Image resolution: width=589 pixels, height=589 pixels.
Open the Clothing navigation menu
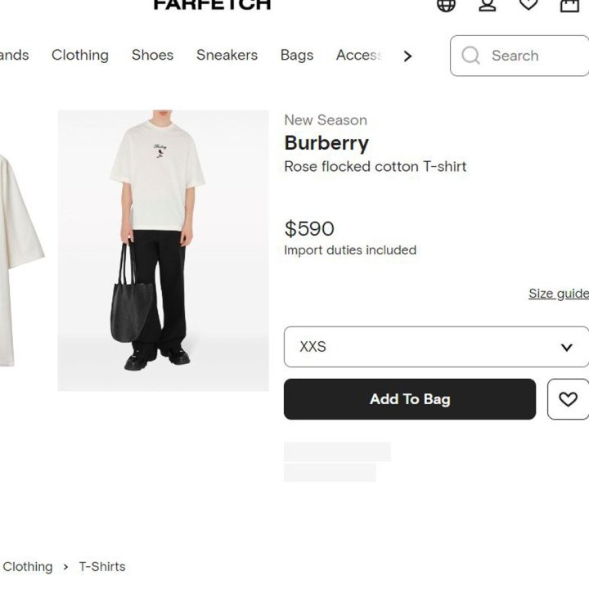point(80,56)
